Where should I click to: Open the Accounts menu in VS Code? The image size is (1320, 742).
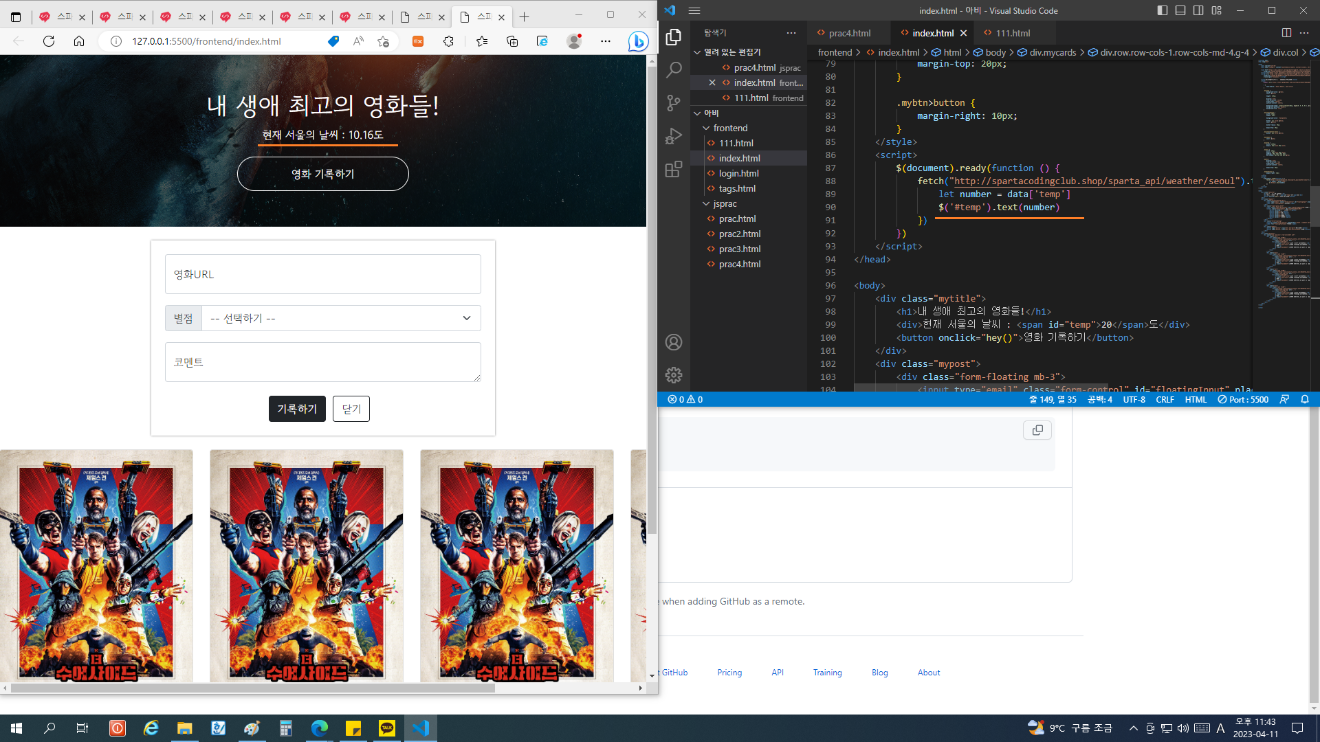674,342
